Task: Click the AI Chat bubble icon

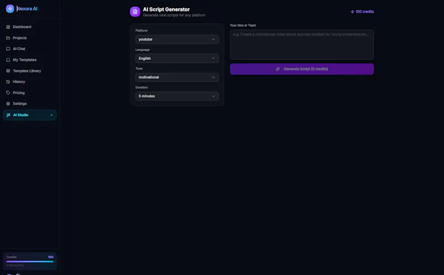Action: 8,49
